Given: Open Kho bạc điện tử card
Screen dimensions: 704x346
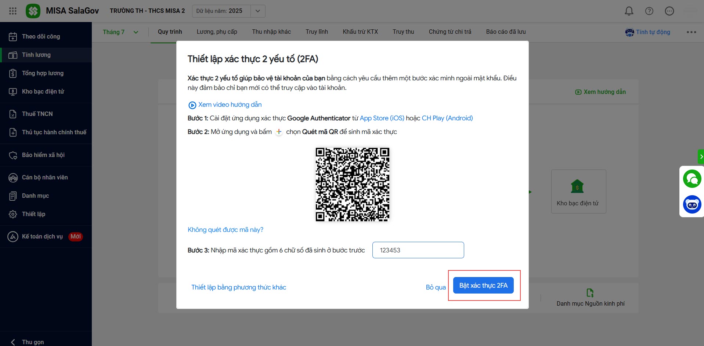Looking at the screenshot, I should click(x=578, y=192).
